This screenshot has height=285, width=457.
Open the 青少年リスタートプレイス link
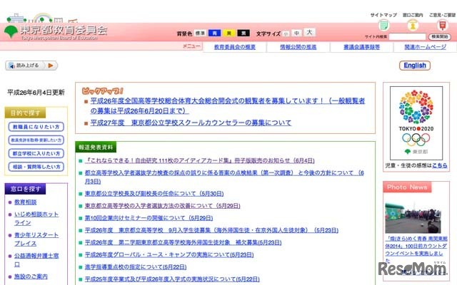click(36, 239)
